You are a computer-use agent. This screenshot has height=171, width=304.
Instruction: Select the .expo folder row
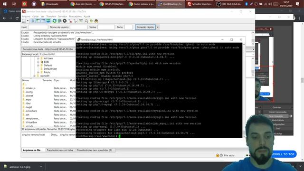48,99
